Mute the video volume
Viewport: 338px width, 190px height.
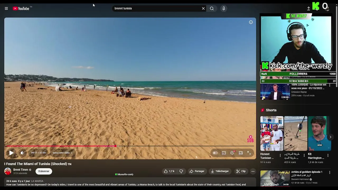(22, 153)
